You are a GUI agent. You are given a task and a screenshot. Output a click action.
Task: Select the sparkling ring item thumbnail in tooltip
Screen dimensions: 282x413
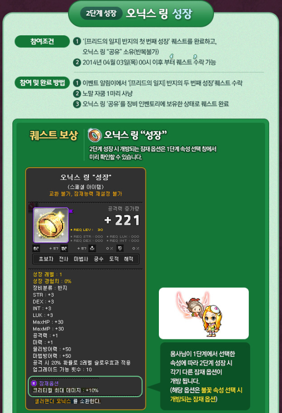[x=51, y=225]
